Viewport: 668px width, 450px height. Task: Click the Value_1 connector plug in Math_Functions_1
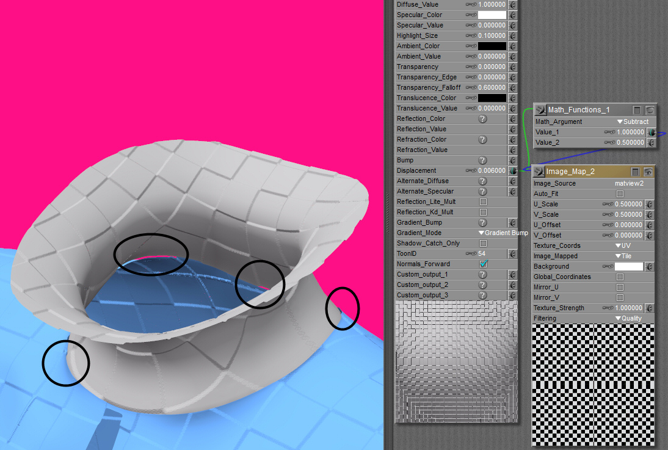pos(652,132)
